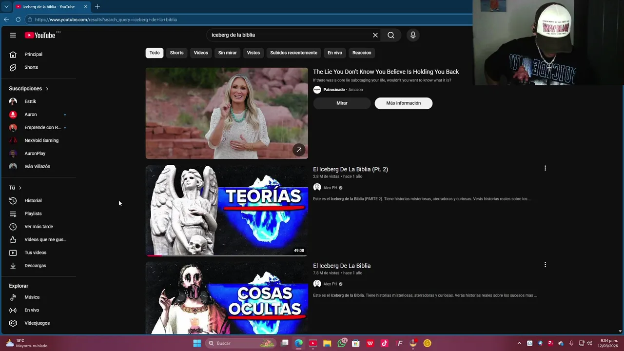The height and width of the screenshot is (351, 624).
Task: Filter results by Shorts chip
Action: 176,53
